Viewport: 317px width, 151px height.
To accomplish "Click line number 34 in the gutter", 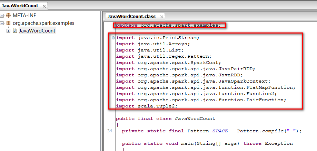I will tap(110, 131).
